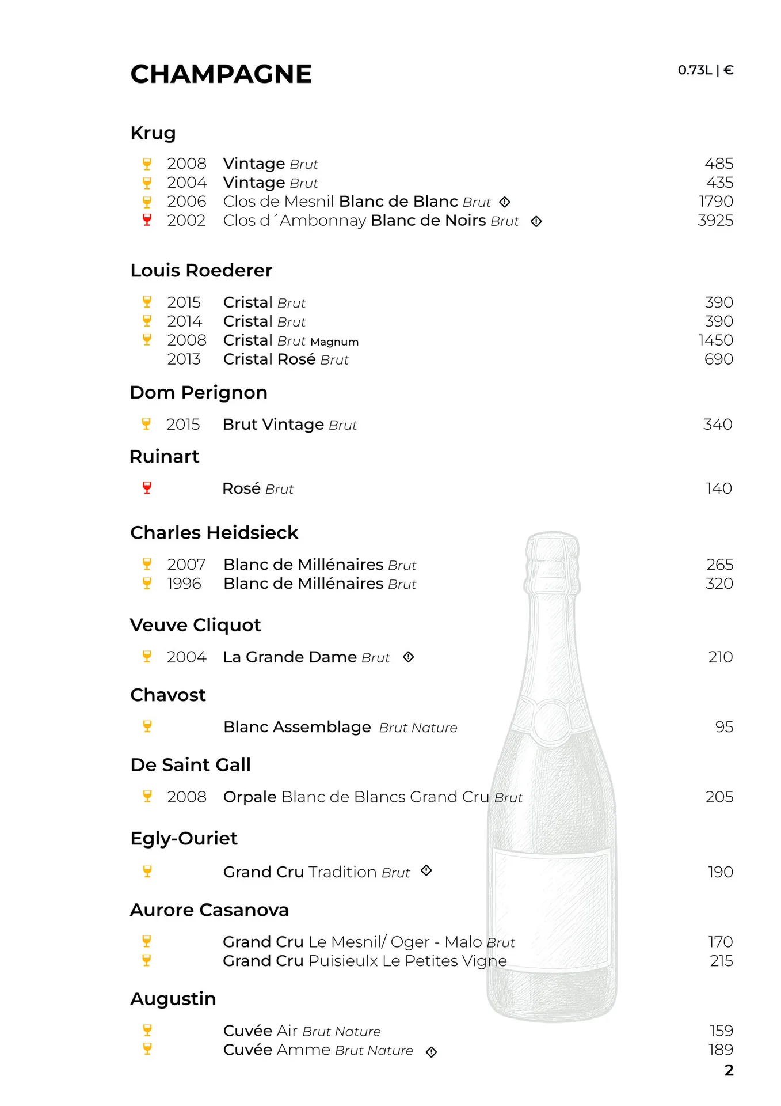Click the 3925 price value
This screenshot has width=781, height=1106.
point(715,220)
